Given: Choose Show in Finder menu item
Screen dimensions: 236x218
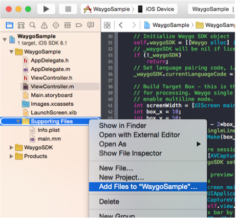Looking at the screenshot, I should point(148,126).
